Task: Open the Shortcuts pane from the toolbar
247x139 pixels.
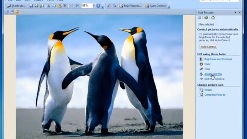Action: [16, 6]
